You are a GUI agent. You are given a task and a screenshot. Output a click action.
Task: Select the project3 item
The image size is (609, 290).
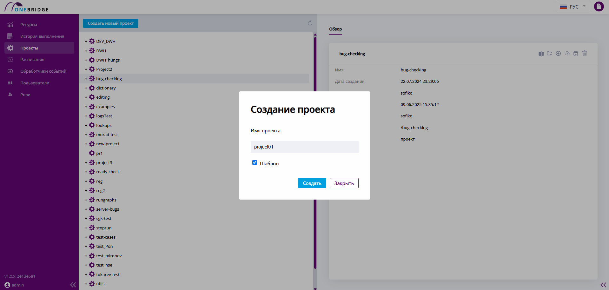104,163
